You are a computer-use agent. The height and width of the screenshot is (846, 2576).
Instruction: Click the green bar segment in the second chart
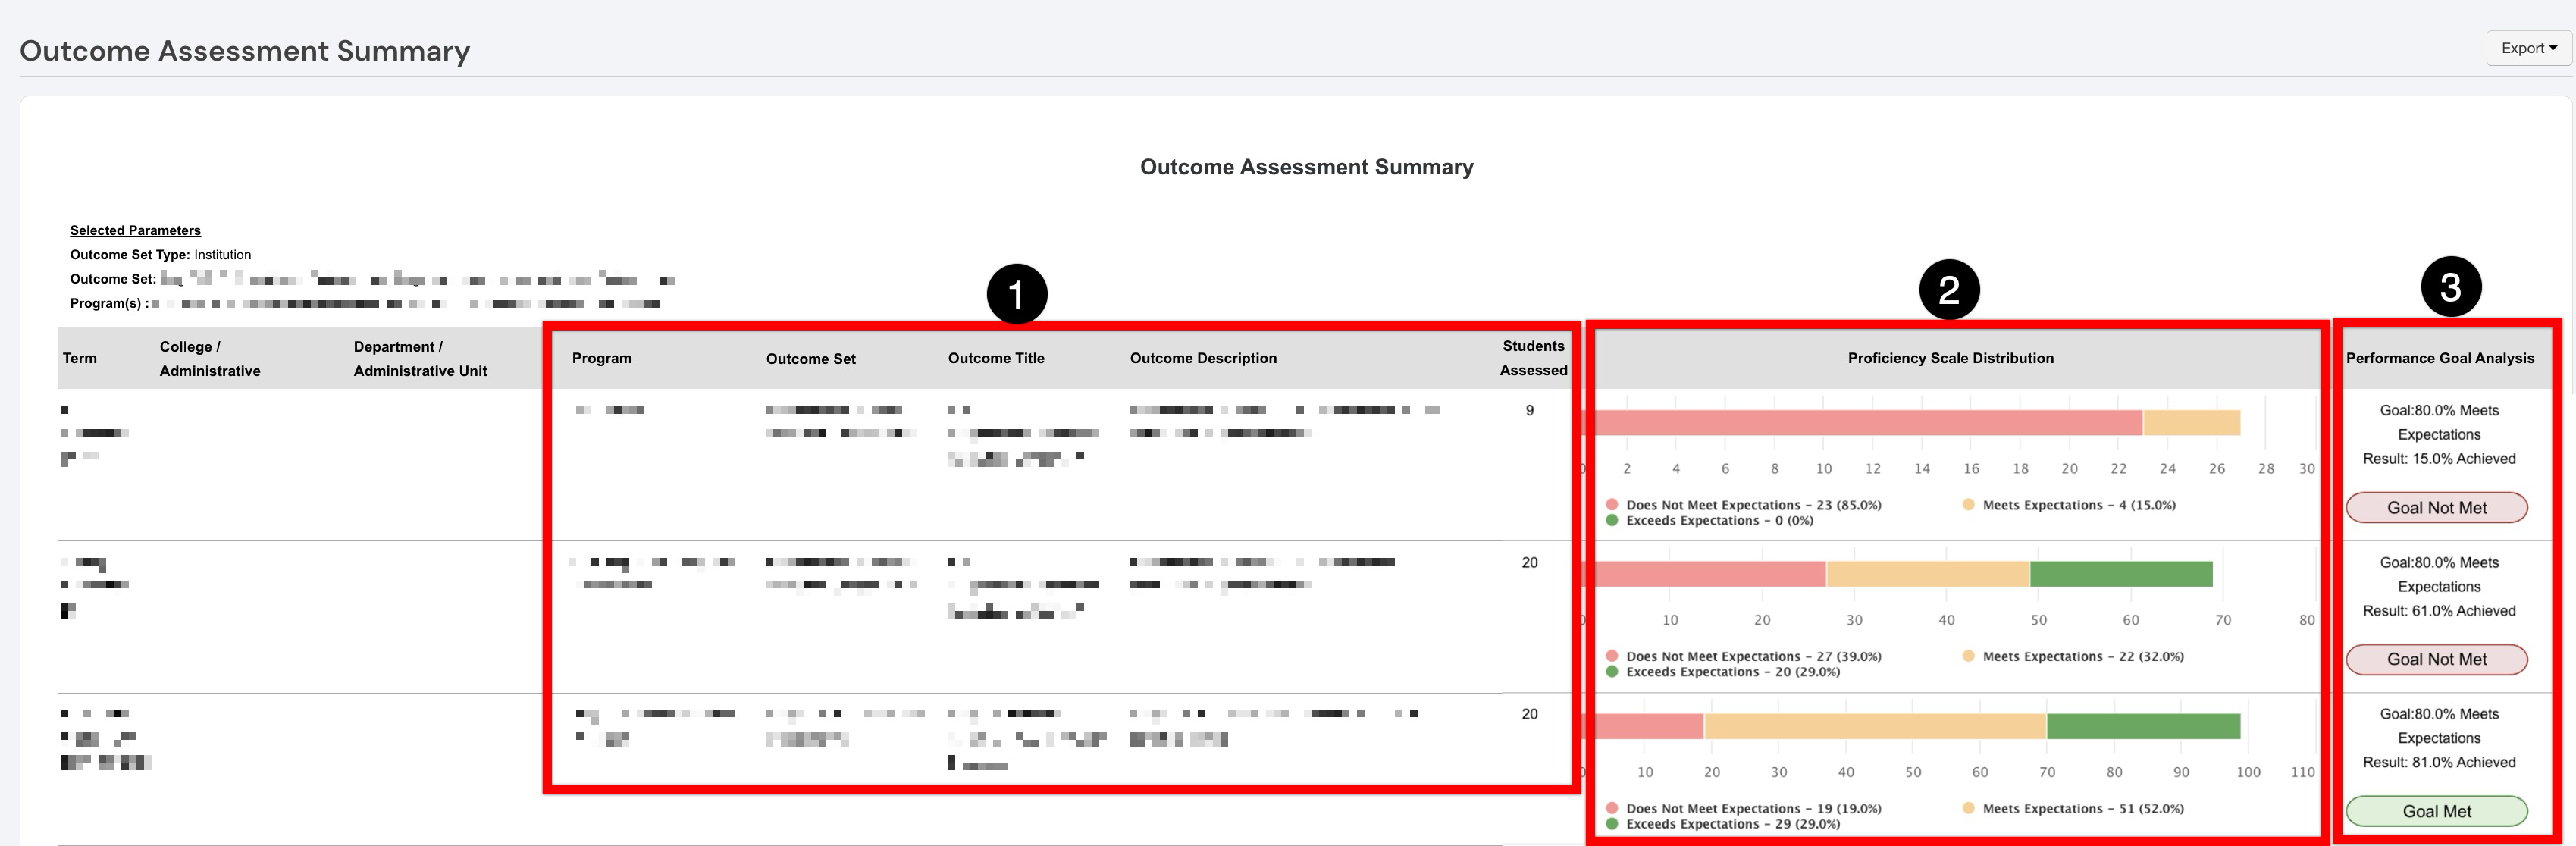click(x=2121, y=574)
